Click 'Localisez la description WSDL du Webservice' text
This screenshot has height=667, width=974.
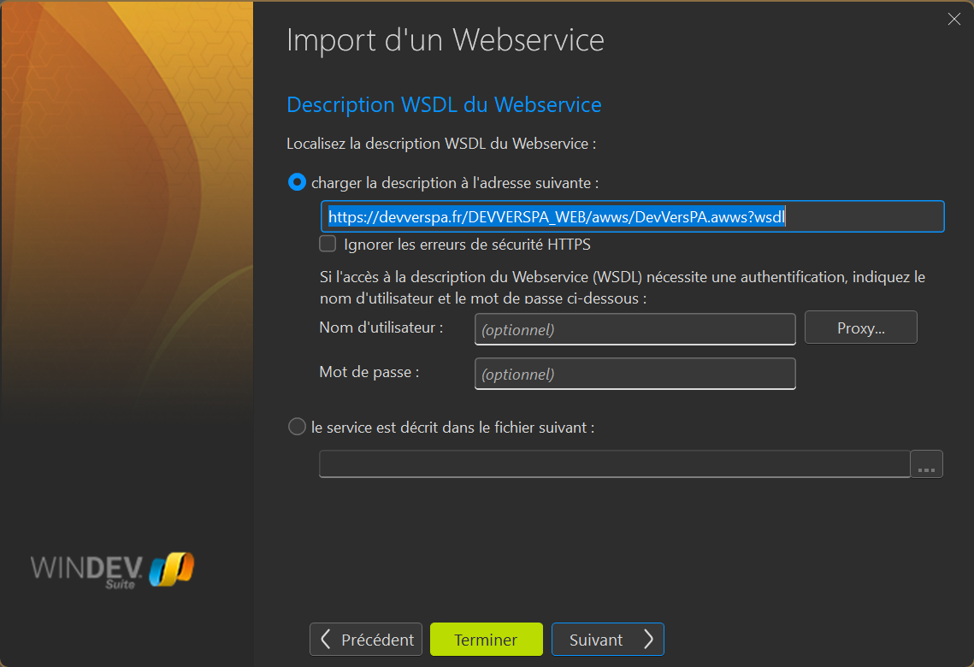point(441,144)
